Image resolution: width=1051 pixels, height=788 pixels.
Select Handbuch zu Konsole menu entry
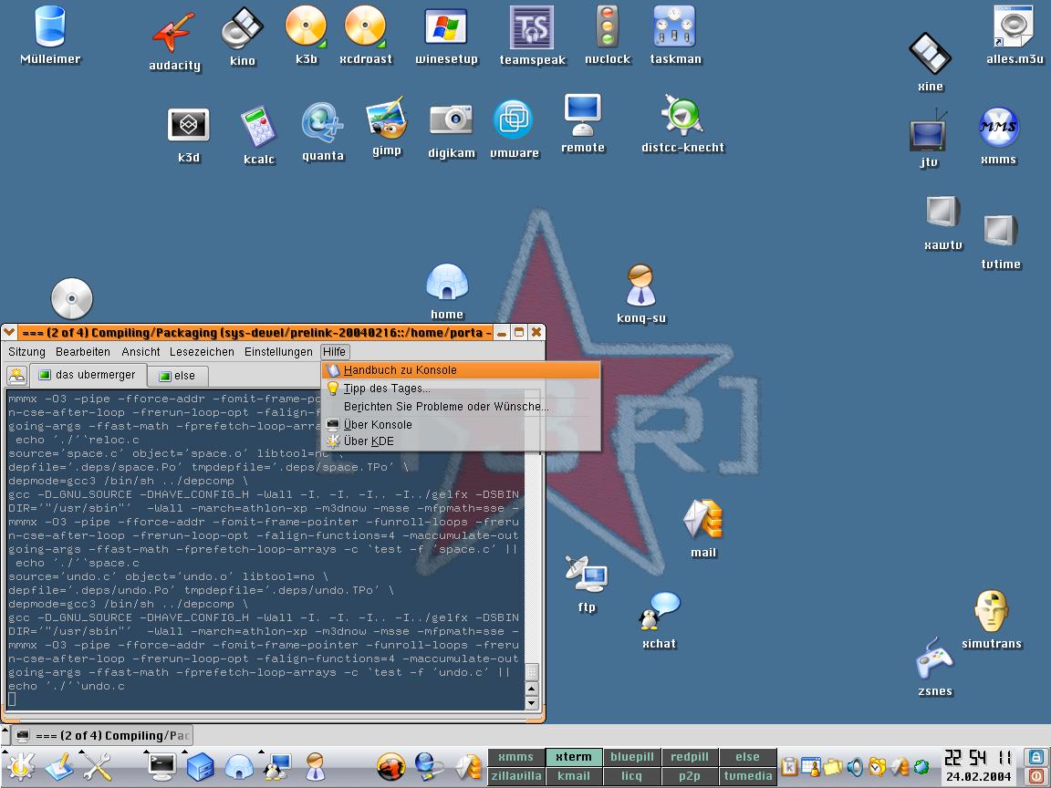click(x=400, y=370)
